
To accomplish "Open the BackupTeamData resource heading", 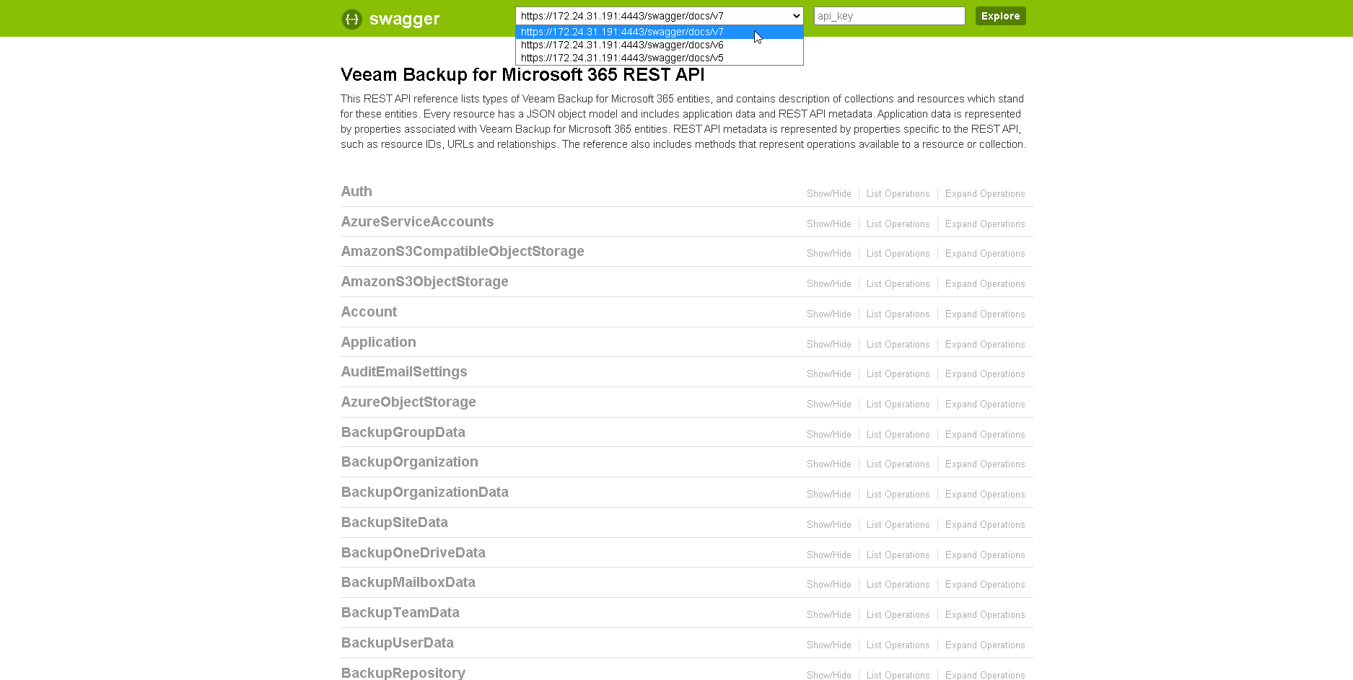I will pos(400,612).
